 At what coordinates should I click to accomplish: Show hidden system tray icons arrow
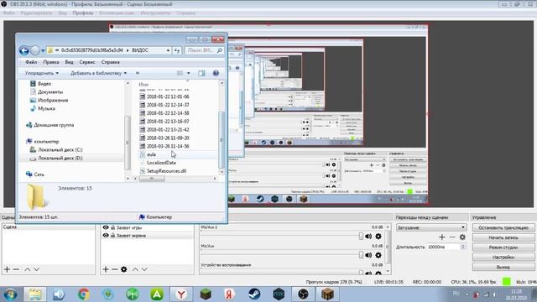[x=467, y=294]
